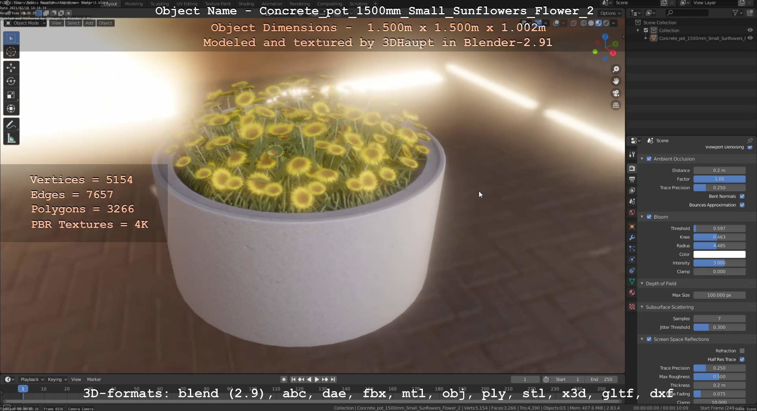Select the Annotate tool

click(x=11, y=125)
